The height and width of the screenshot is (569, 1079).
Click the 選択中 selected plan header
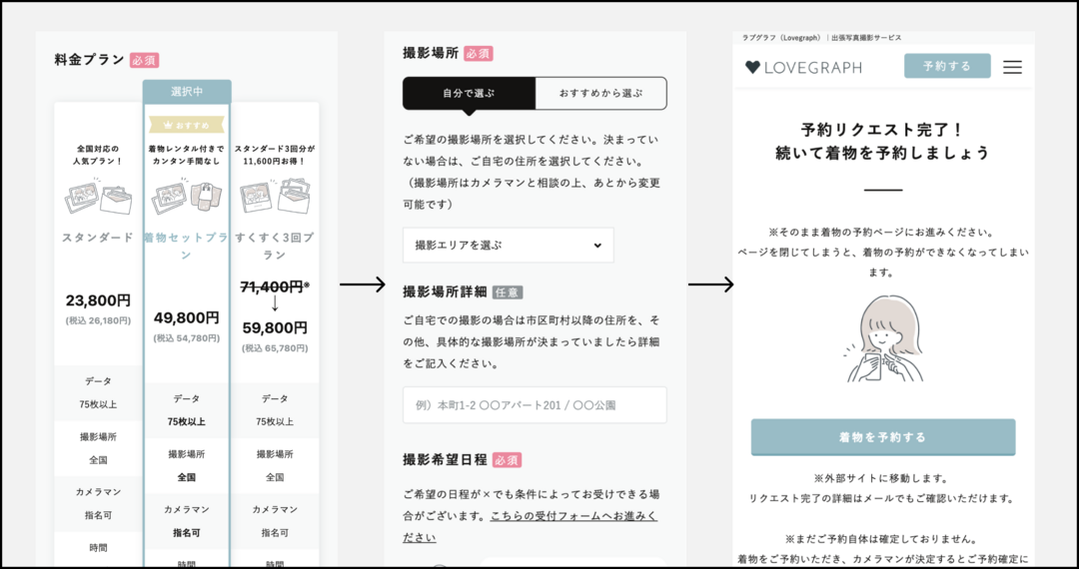point(187,91)
